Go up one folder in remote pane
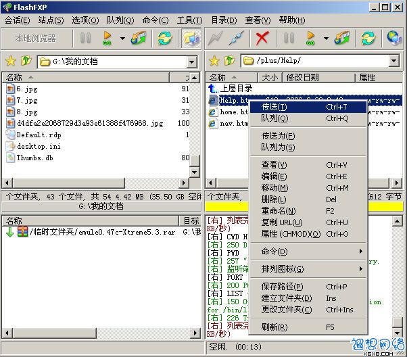 230,61
